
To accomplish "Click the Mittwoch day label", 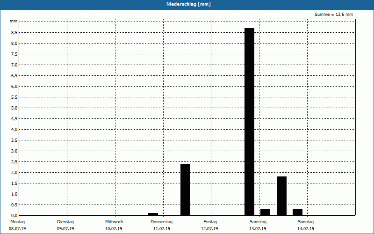I will (114, 222).
